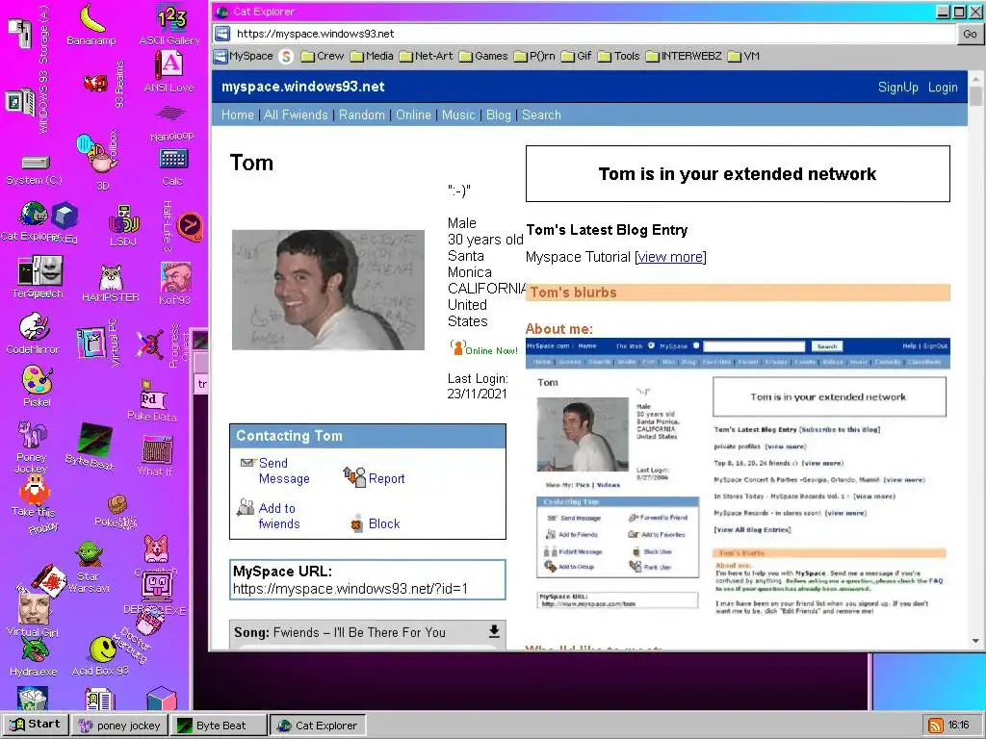Open the Crew bookmarks folder
The image size is (986, 739).
click(x=323, y=56)
